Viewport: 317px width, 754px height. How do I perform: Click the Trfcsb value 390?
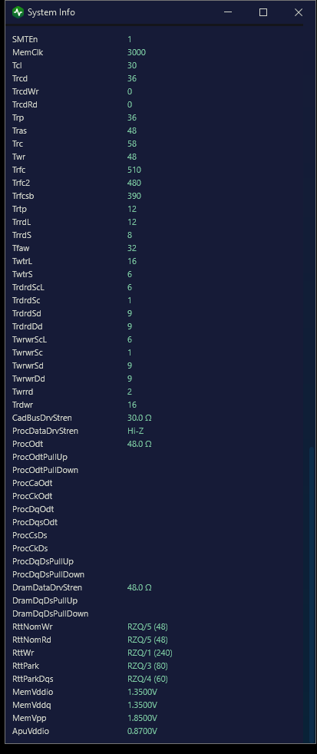click(134, 196)
